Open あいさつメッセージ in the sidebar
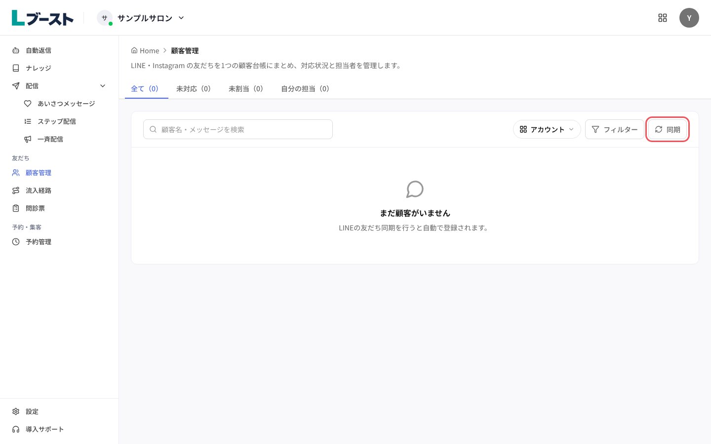This screenshot has width=711, height=444. point(65,104)
